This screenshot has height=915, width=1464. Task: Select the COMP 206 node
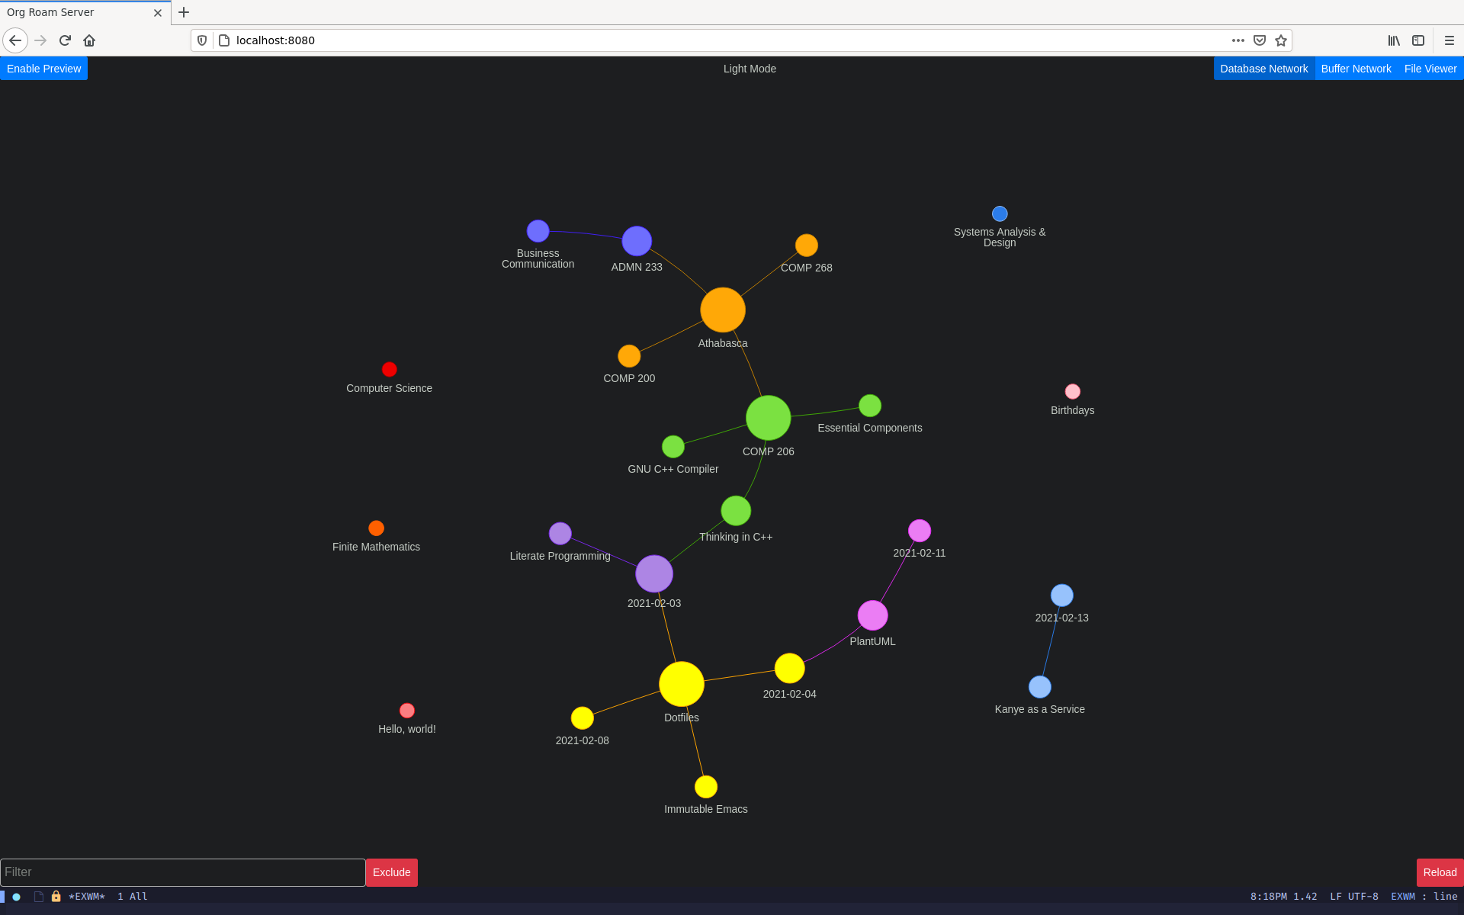pos(769,419)
